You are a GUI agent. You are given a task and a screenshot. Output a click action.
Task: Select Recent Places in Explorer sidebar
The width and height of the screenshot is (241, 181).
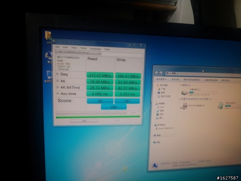click(x=164, y=97)
